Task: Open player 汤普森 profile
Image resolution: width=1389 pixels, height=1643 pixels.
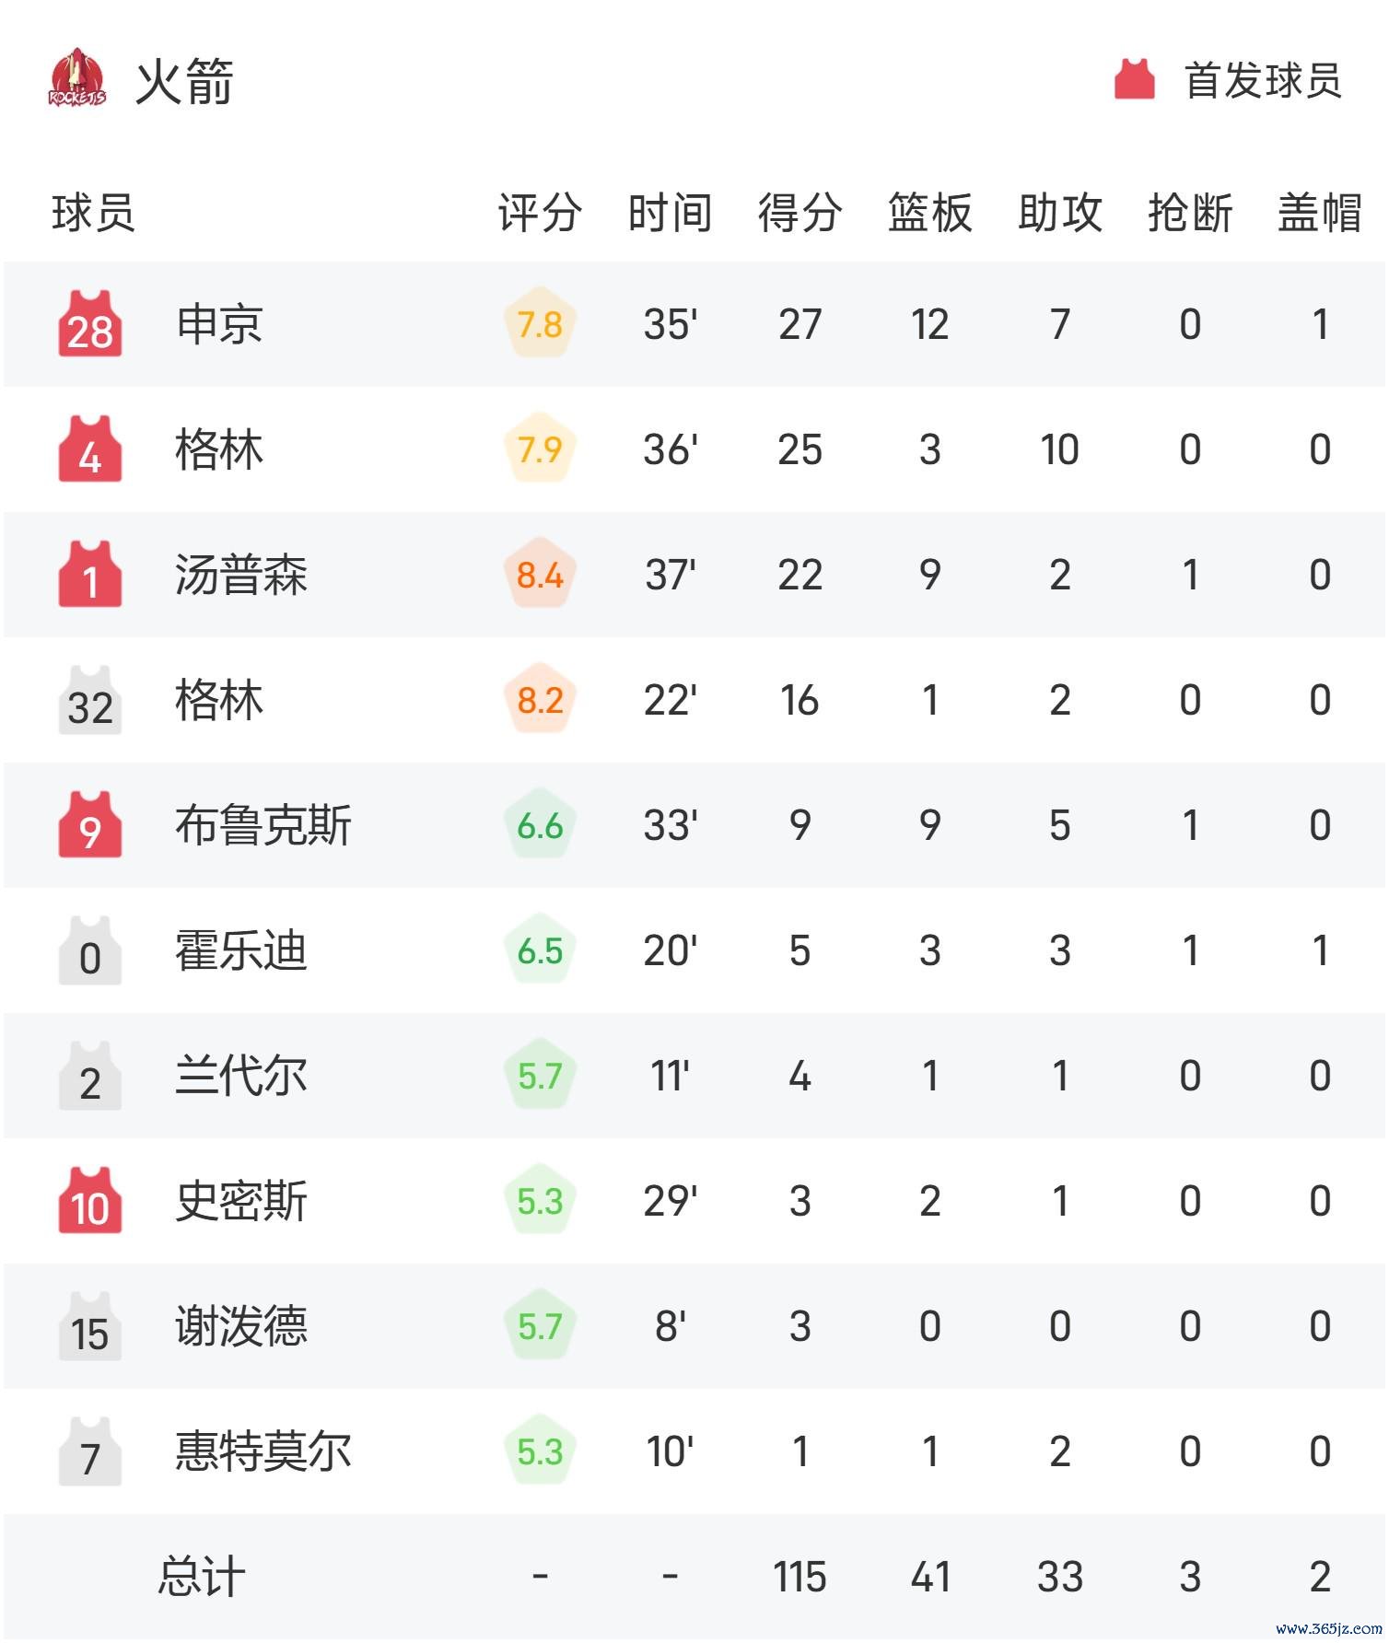Action: 241,575
